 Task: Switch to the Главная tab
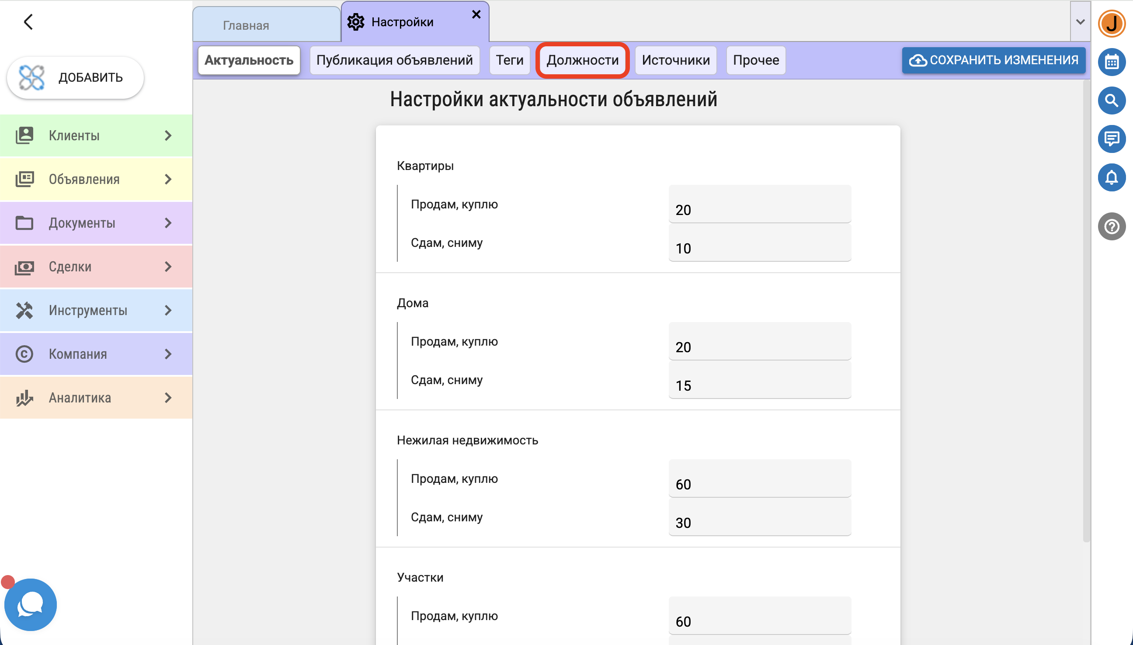246,26
